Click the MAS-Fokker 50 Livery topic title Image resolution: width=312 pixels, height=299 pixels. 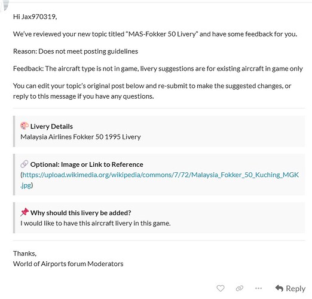click(162, 34)
